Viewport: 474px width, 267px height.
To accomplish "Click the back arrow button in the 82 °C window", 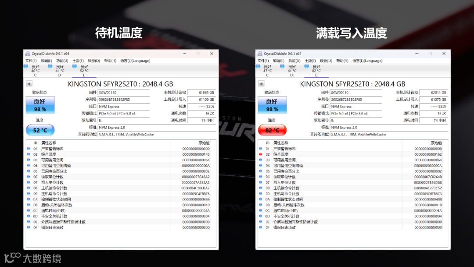I will pos(261,84).
